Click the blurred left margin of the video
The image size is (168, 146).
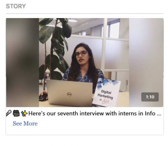click(23, 63)
